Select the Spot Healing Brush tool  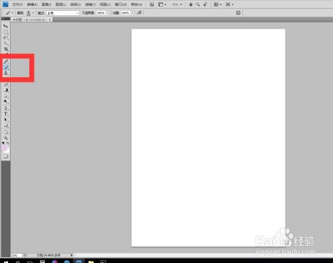pyautogui.click(x=6, y=62)
